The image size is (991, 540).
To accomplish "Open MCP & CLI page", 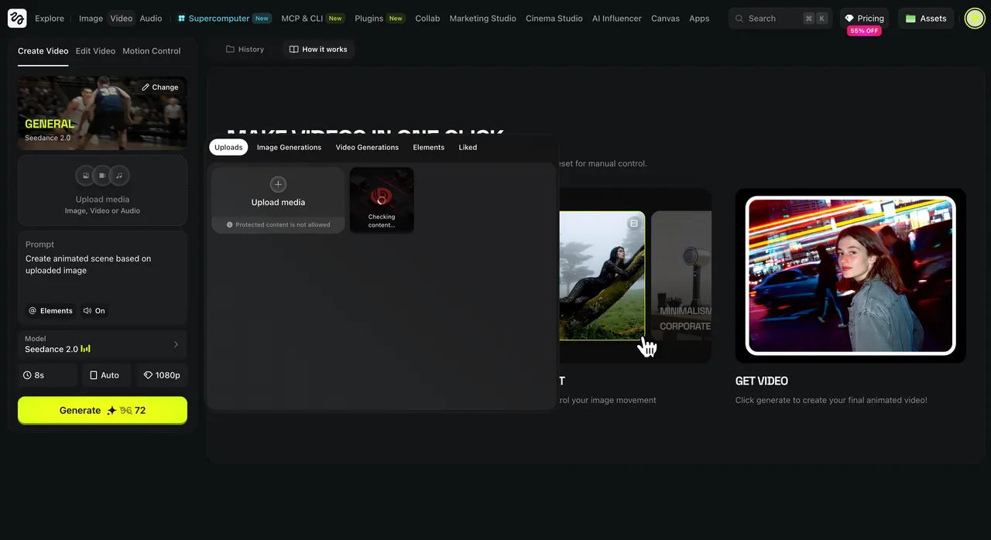I will click(312, 19).
